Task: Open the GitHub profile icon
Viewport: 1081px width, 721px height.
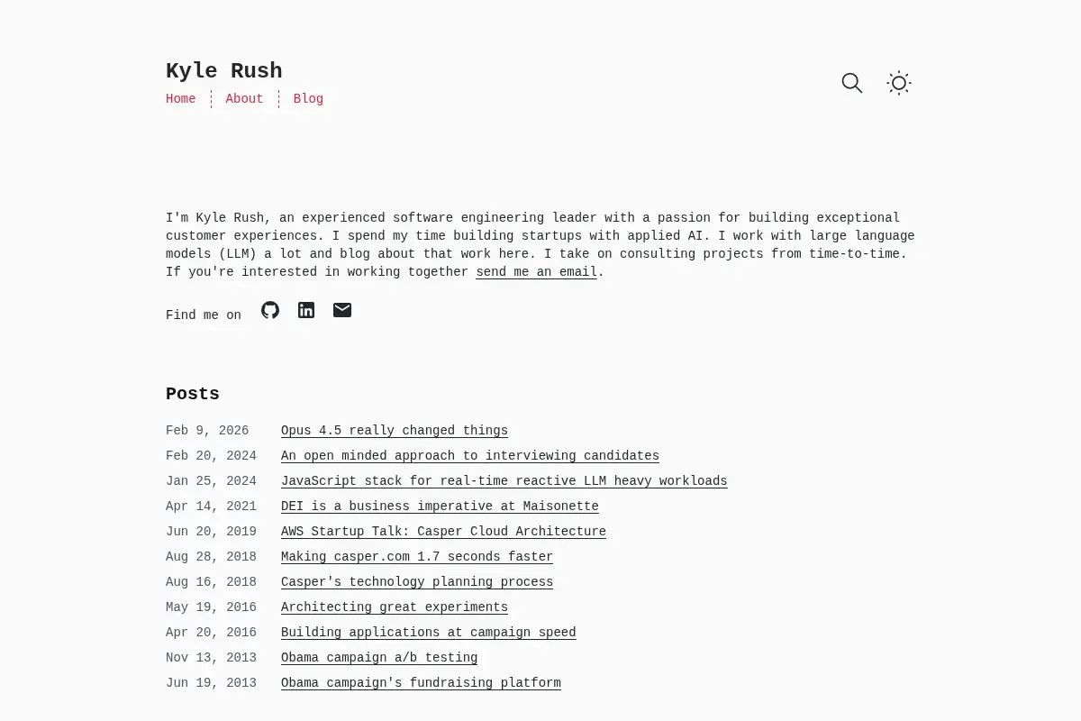Action: [270, 310]
